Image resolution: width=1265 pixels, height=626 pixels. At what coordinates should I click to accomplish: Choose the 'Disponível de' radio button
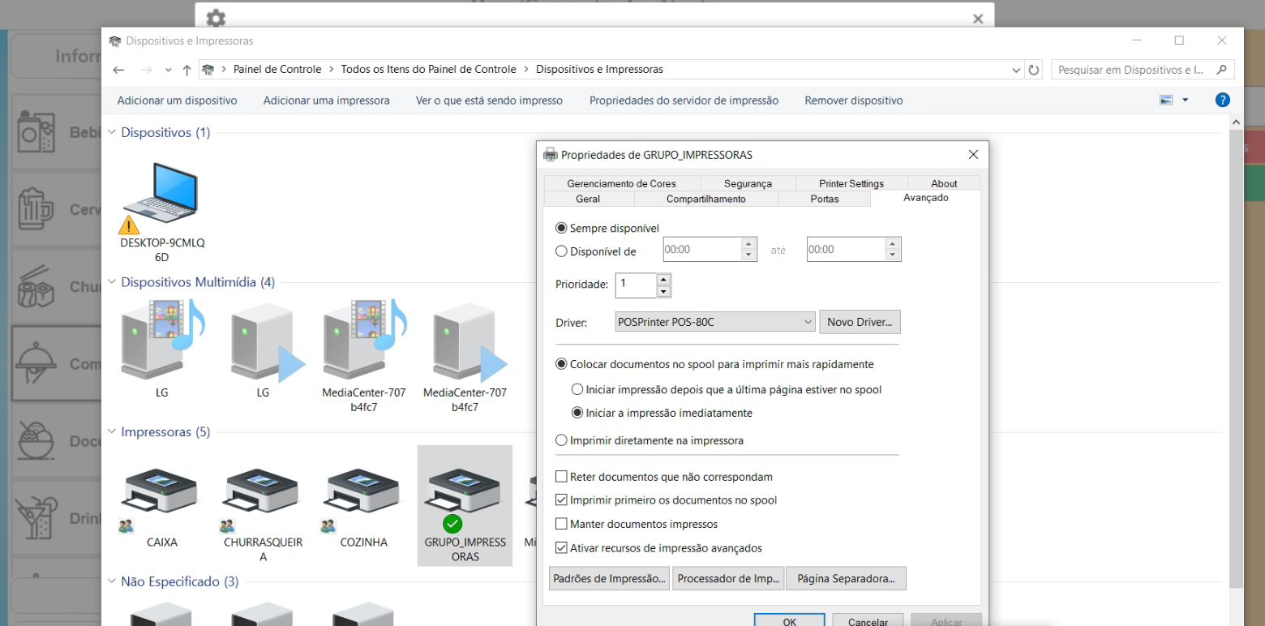click(561, 251)
